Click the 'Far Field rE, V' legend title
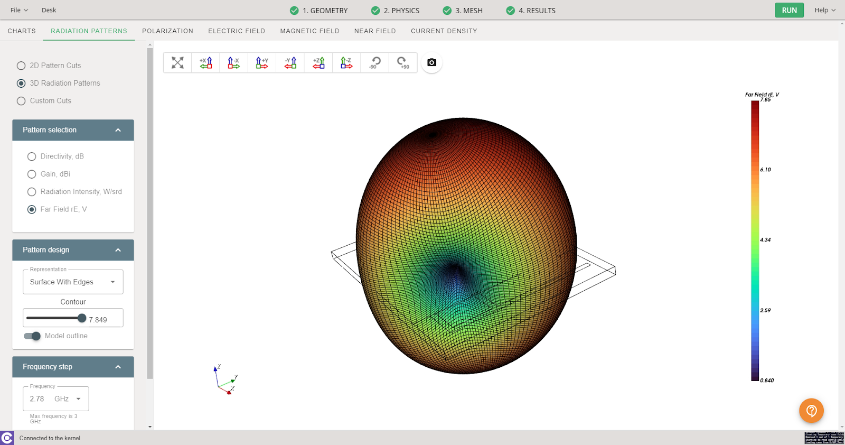 click(762, 95)
